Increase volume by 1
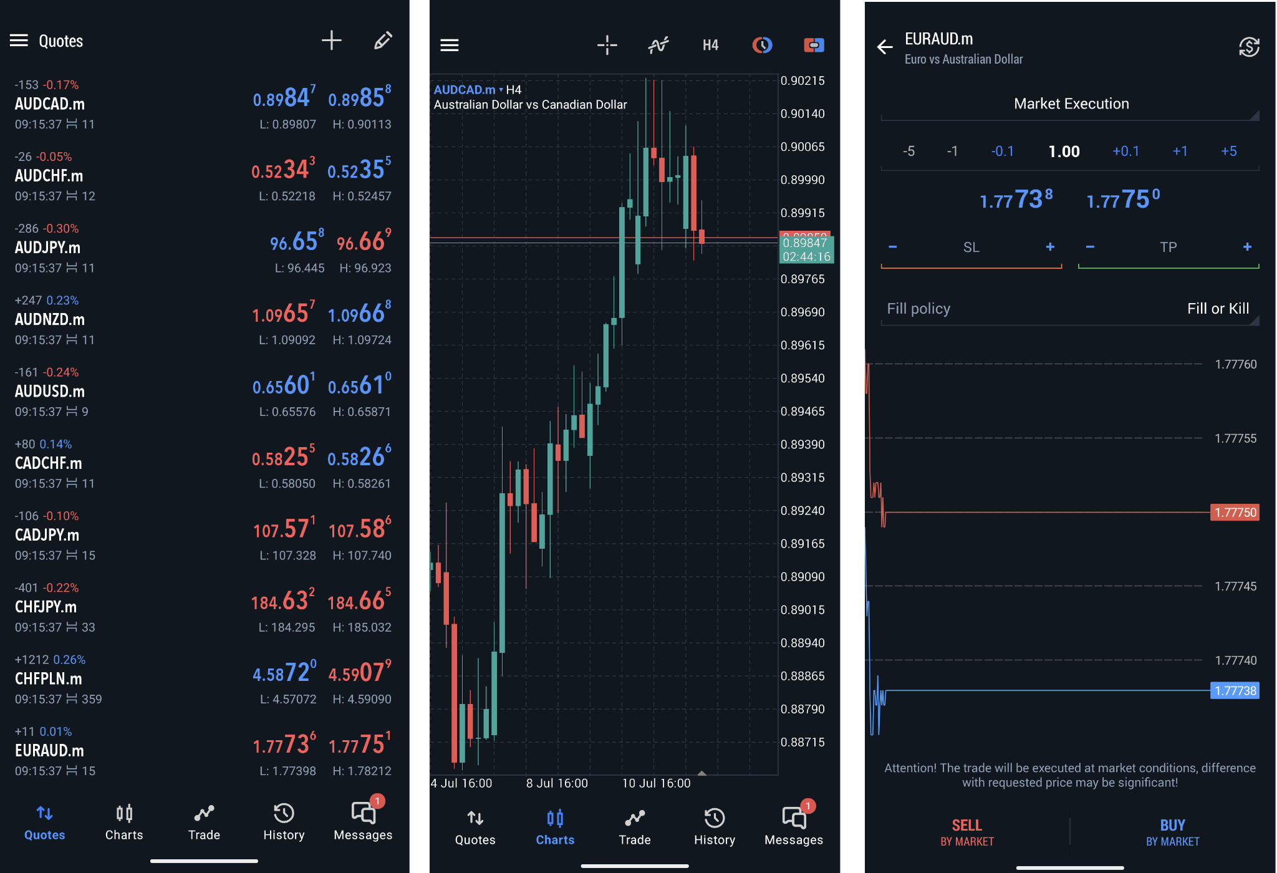The width and height of the screenshot is (1277, 873). [1180, 152]
